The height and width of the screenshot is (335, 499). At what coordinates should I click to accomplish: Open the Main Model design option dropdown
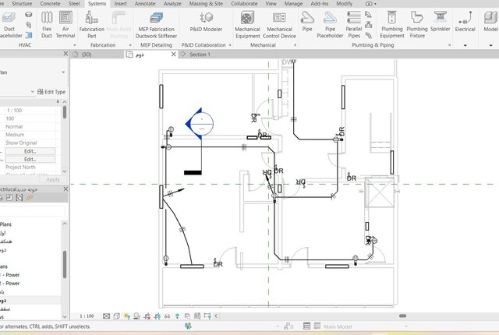click(405, 326)
